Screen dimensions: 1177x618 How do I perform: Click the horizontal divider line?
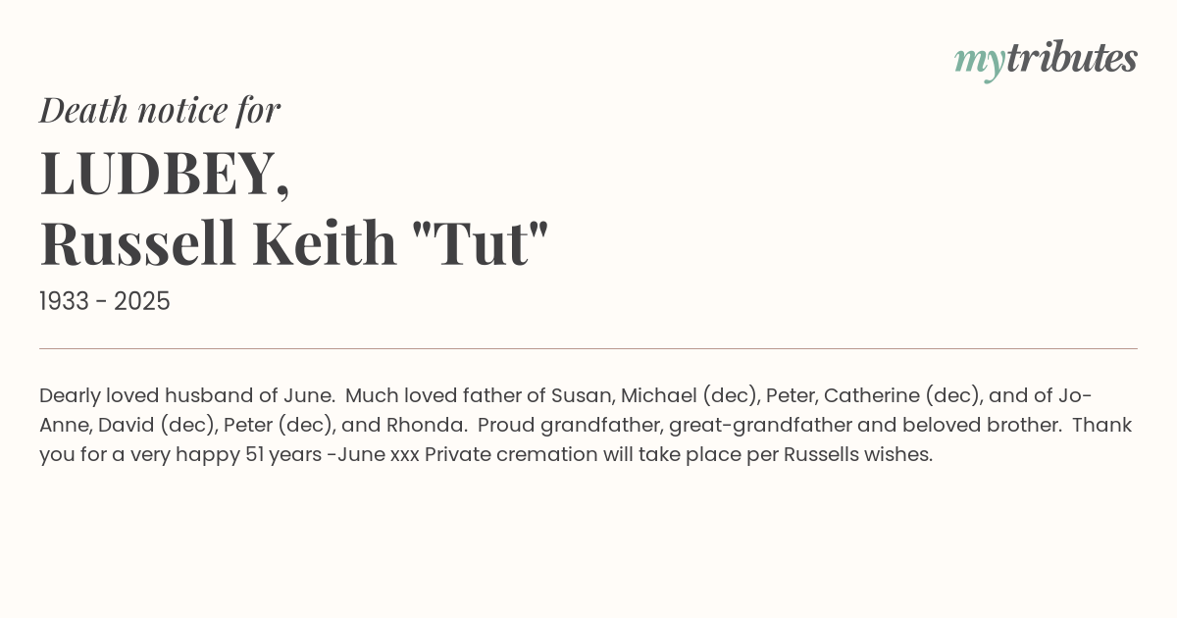(588, 348)
